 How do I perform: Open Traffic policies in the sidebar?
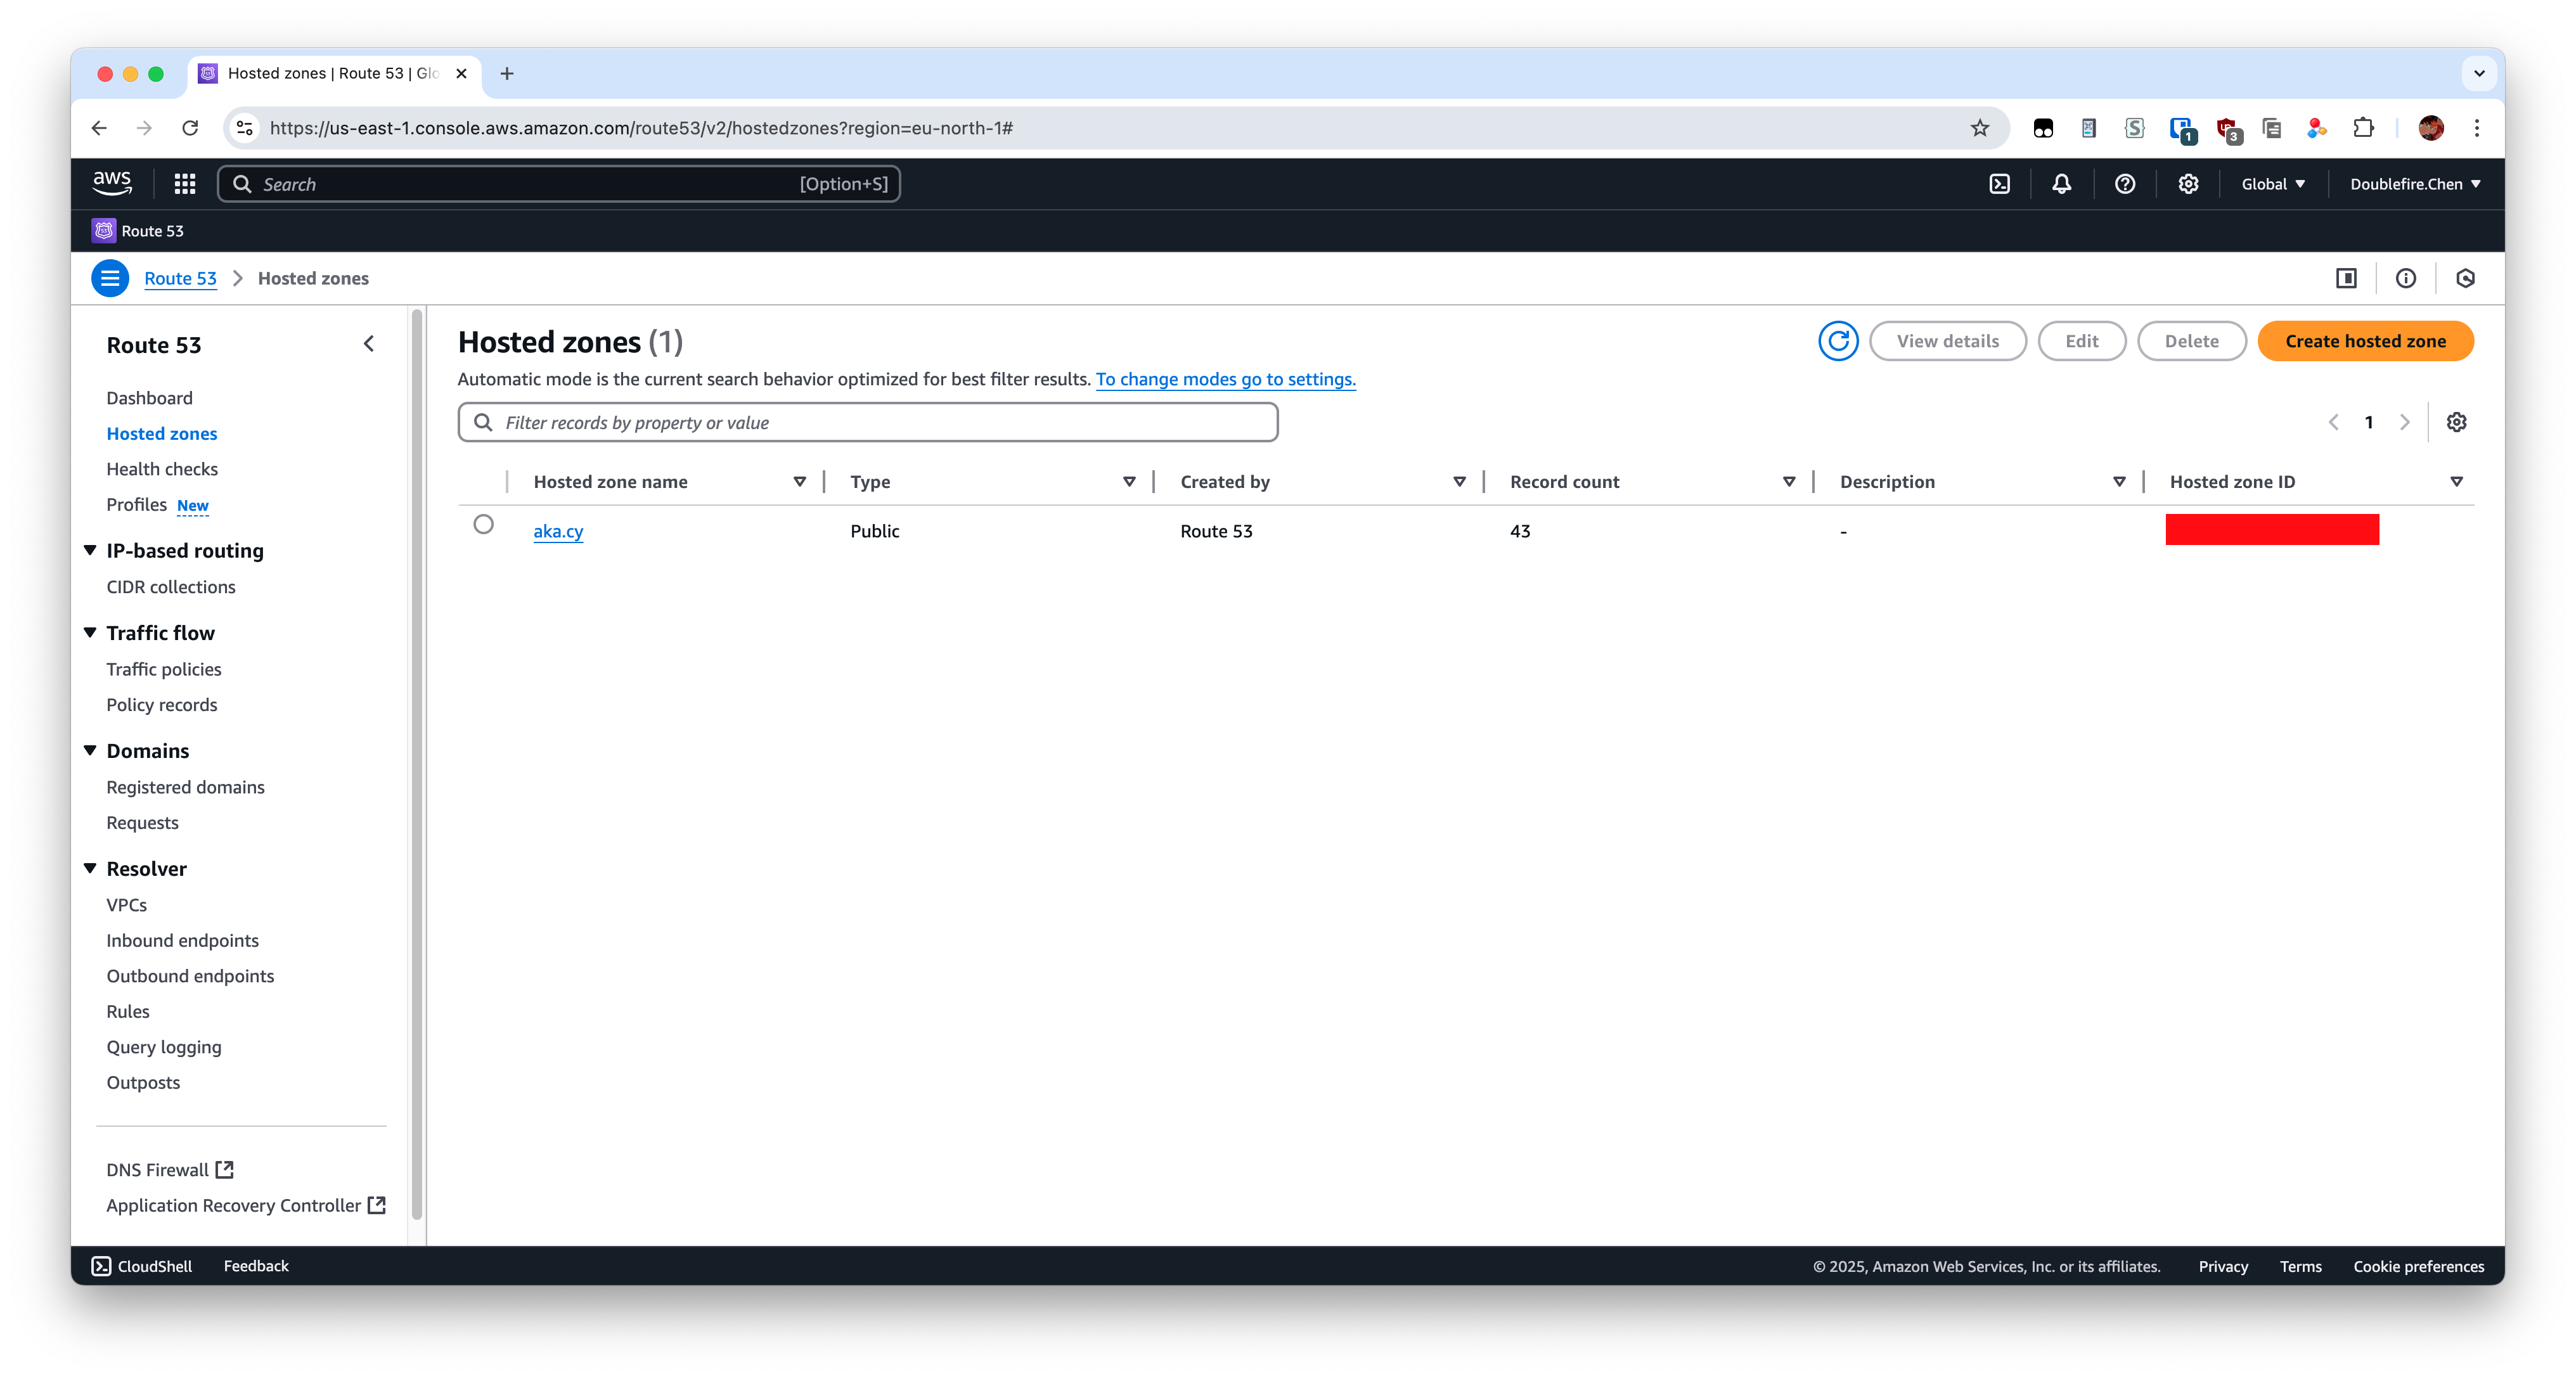pyautogui.click(x=164, y=669)
